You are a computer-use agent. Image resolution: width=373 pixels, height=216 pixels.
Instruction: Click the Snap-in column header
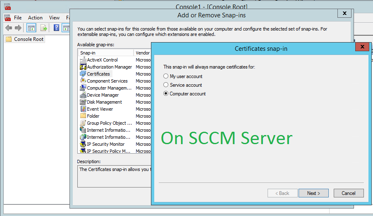[105, 53]
